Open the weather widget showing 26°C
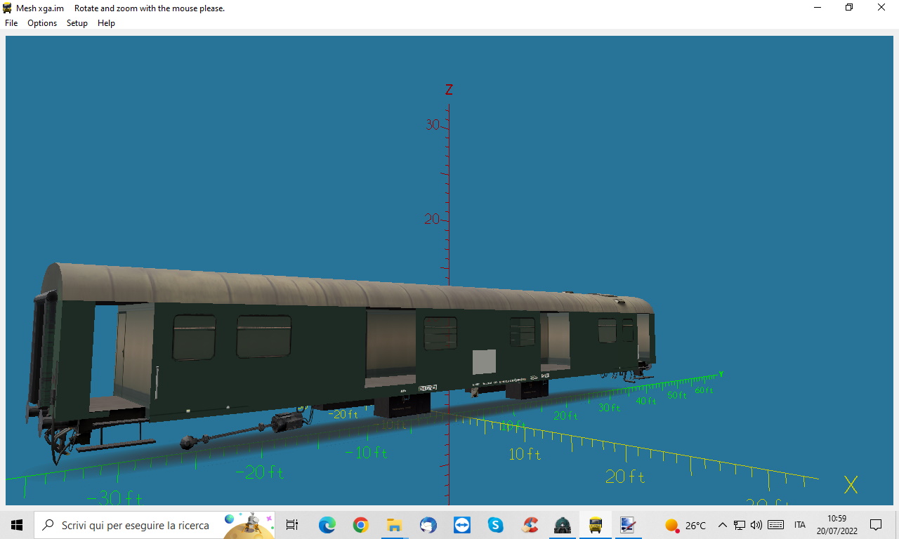This screenshot has height=539, width=899. click(685, 525)
